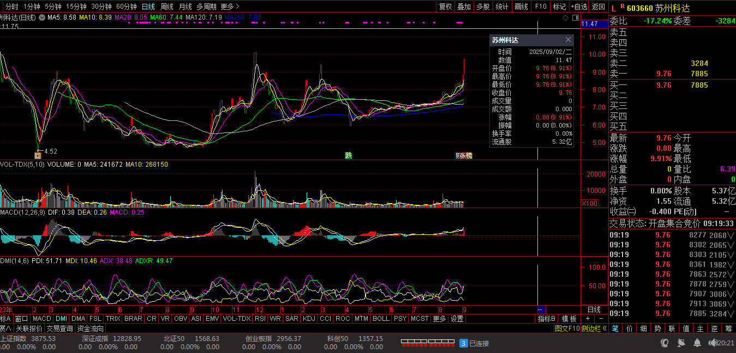
Task: Click the notification bell icon in status bar
Action: pos(697,343)
